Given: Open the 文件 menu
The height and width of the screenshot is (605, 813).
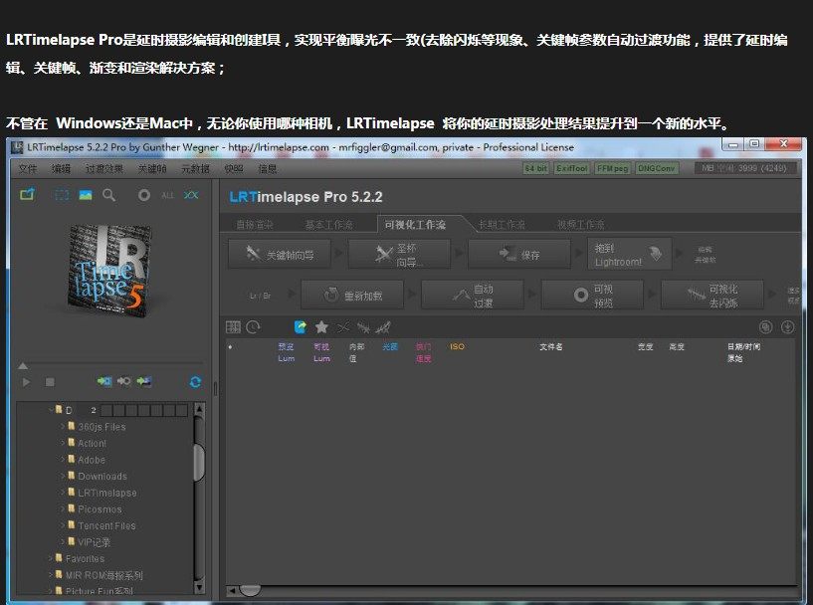Looking at the screenshot, I should tap(28, 168).
